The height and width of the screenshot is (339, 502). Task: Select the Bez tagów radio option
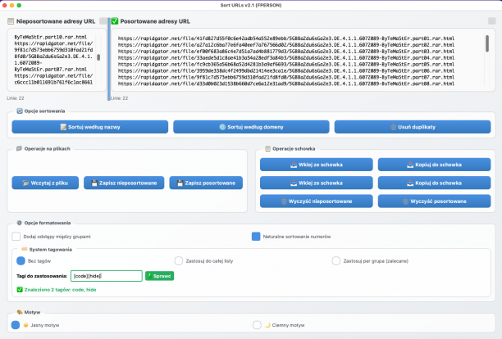coord(21,260)
